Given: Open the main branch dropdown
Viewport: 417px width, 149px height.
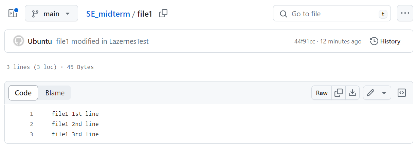Looking at the screenshot, I should click(x=51, y=14).
